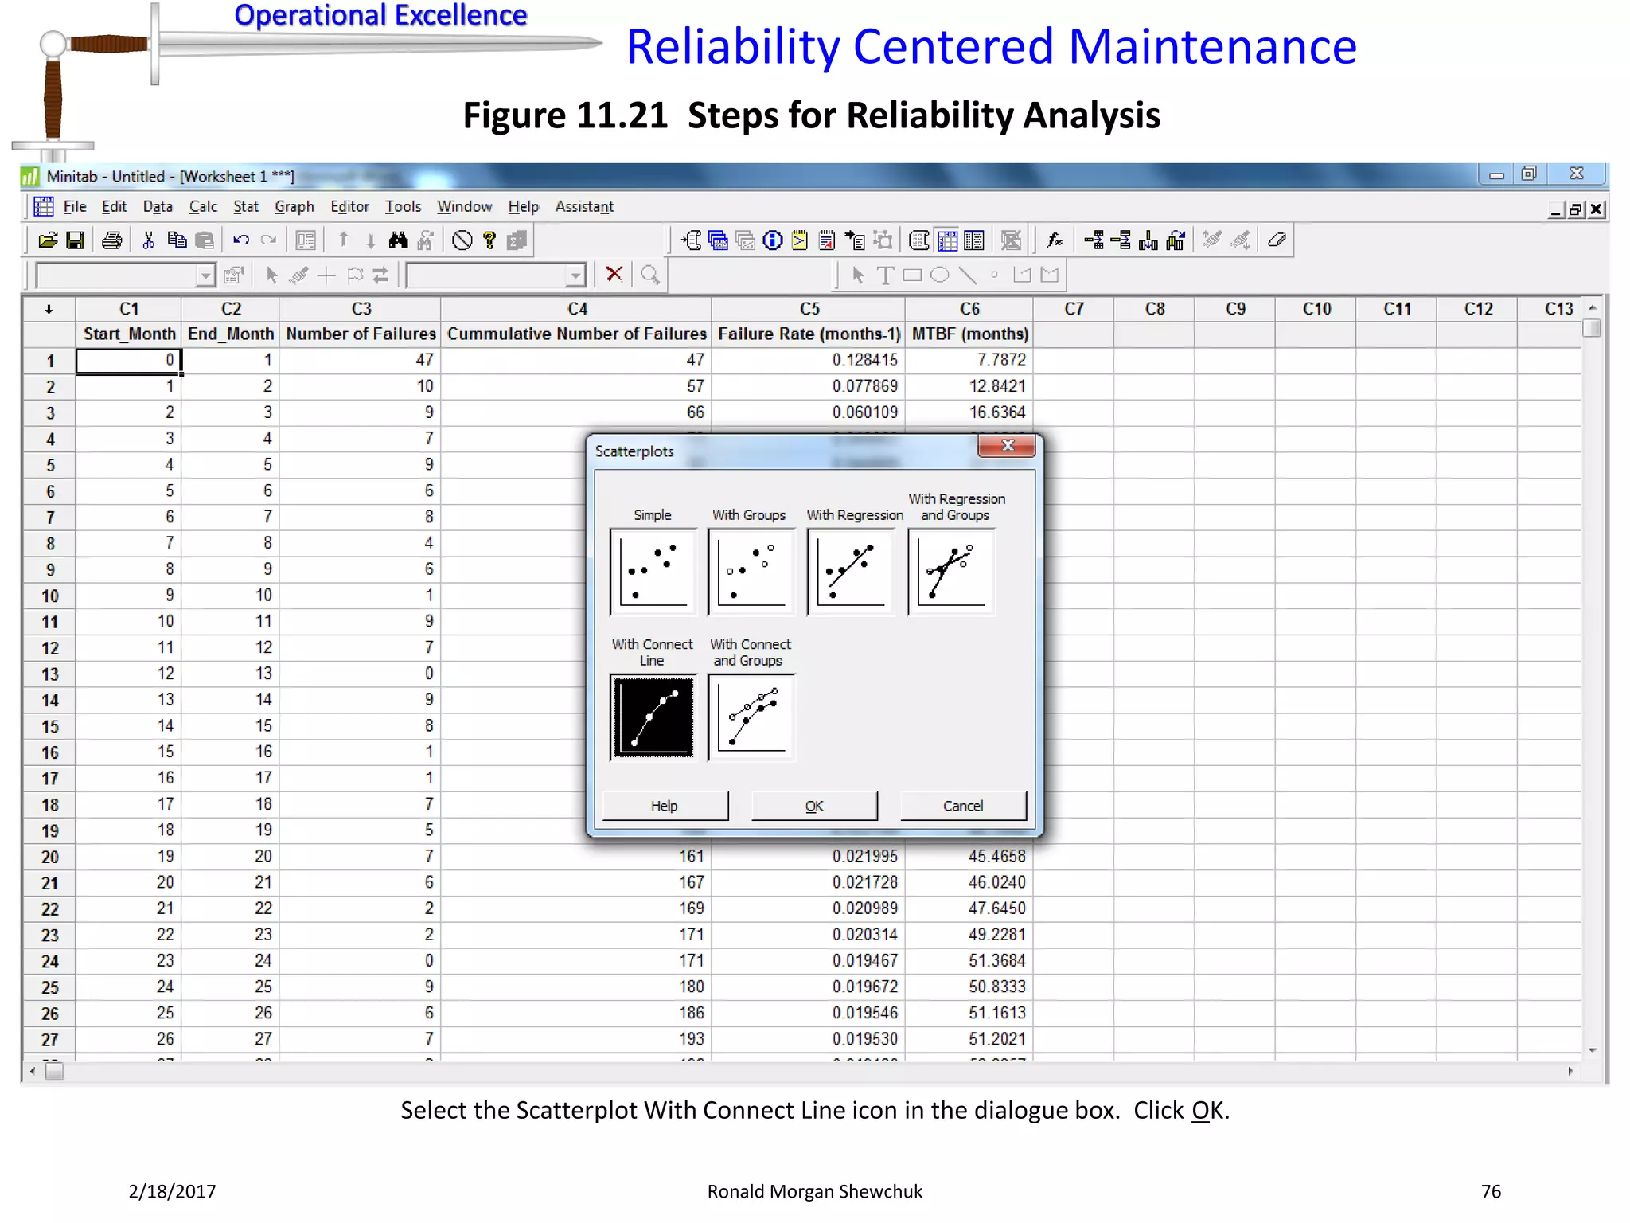Select the ellipse drawing tool
Viewport: 1630px width, 1223px height.
(940, 275)
